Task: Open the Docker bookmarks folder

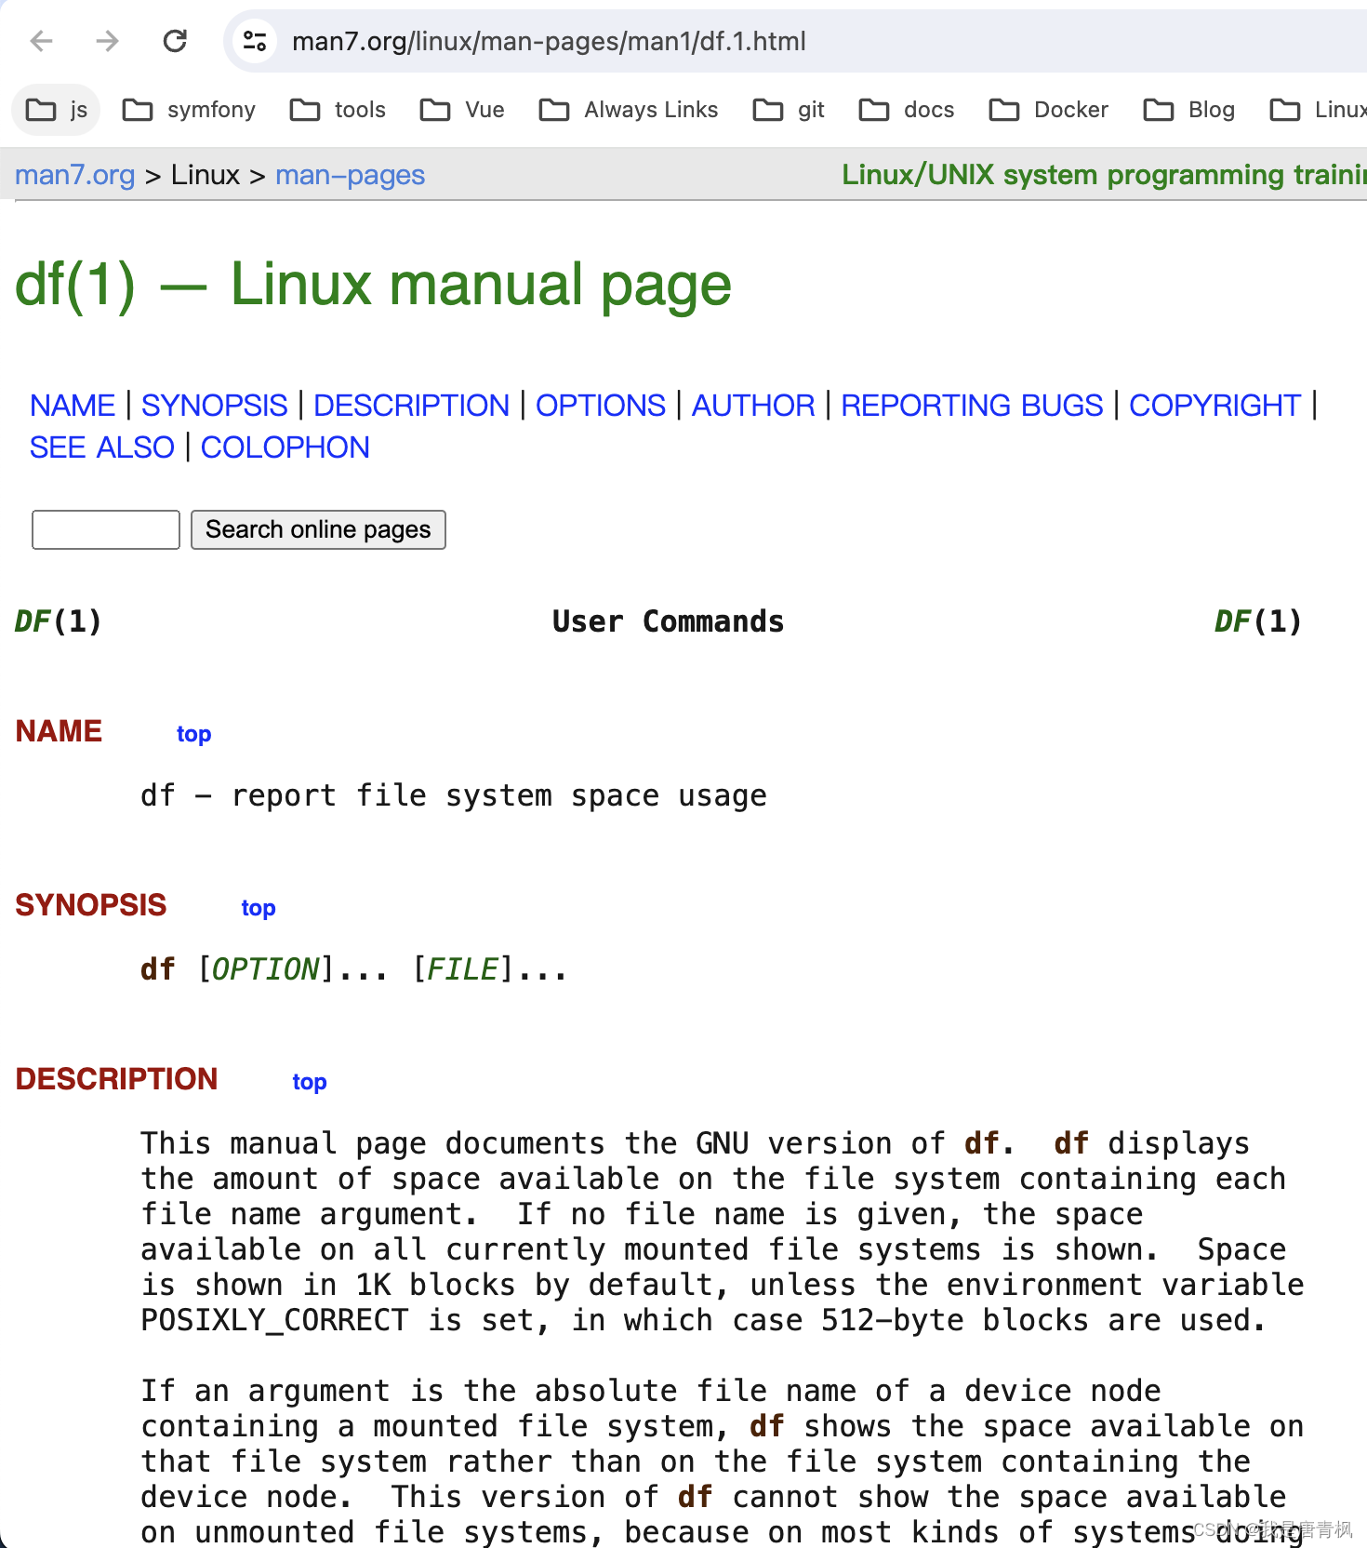Action: pos(1049,110)
